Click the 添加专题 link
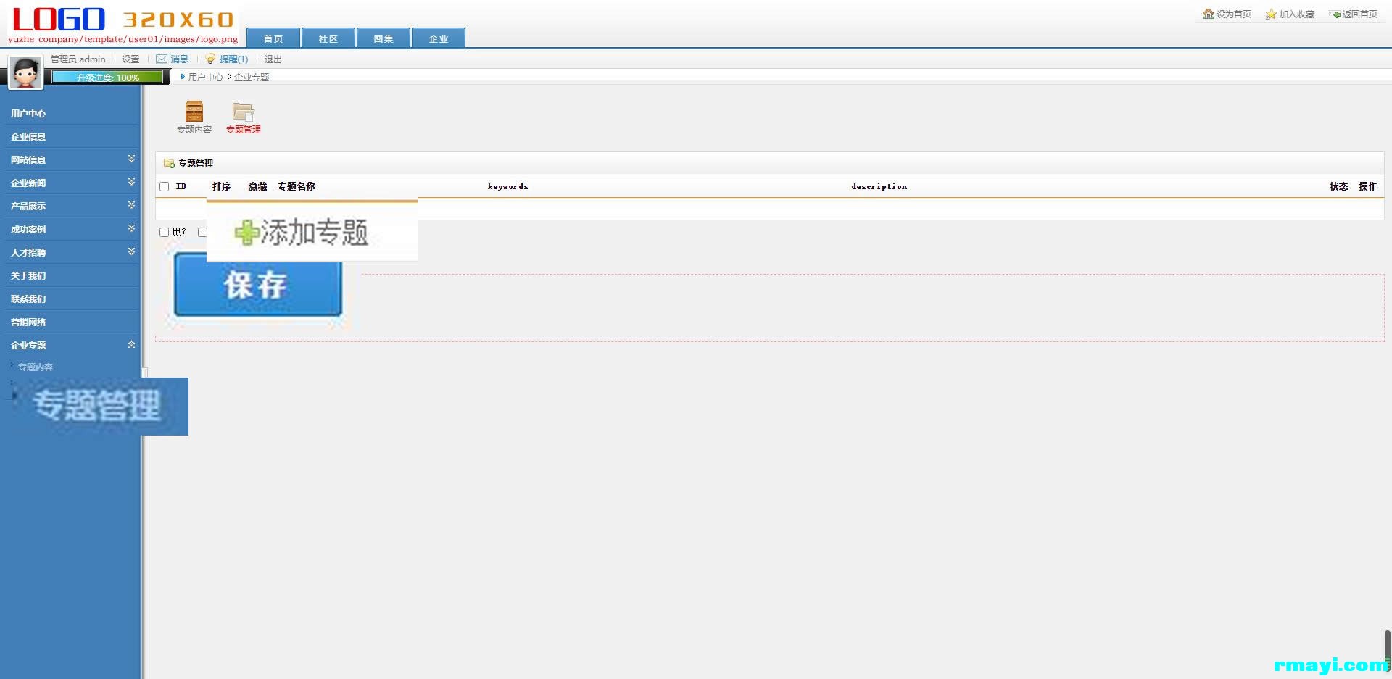 coord(315,233)
